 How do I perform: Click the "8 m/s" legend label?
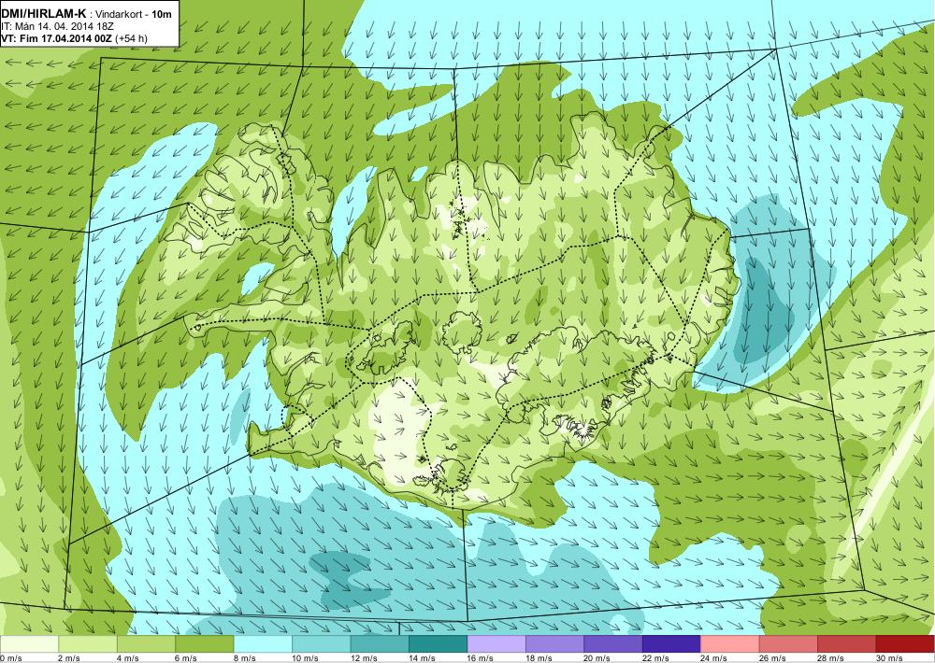click(244, 658)
